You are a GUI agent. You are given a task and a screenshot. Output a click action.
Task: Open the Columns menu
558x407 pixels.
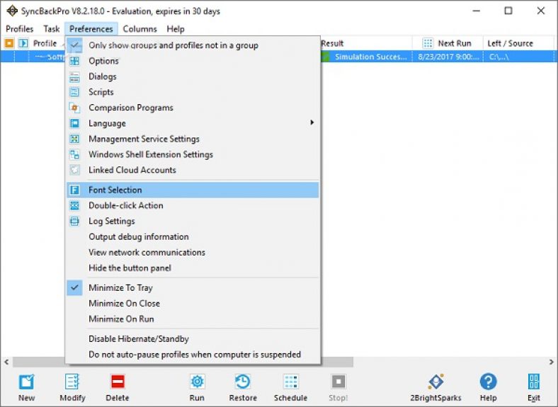140,29
